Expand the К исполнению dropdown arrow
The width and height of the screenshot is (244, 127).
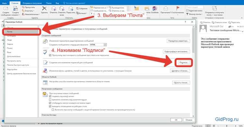pyautogui.click(x=178, y=15)
